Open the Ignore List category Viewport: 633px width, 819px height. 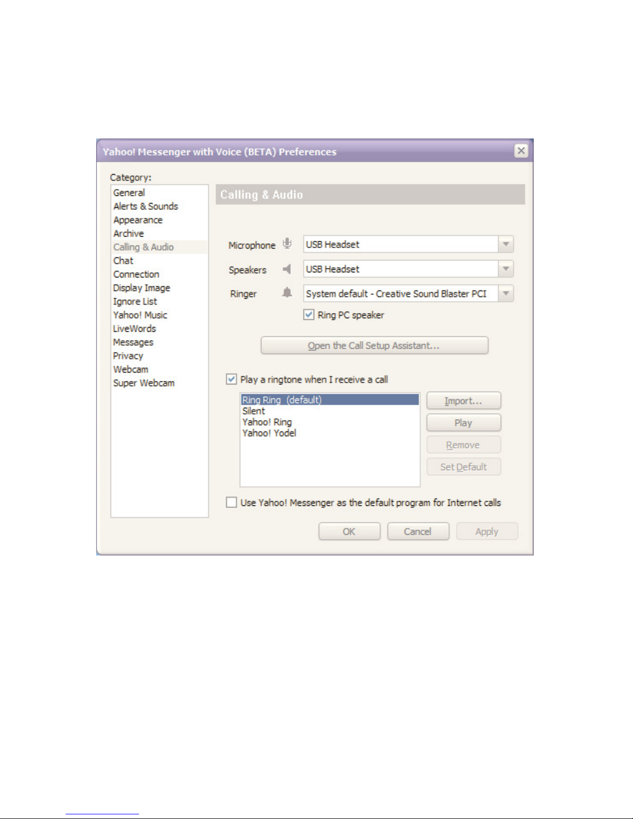(159, 301)
